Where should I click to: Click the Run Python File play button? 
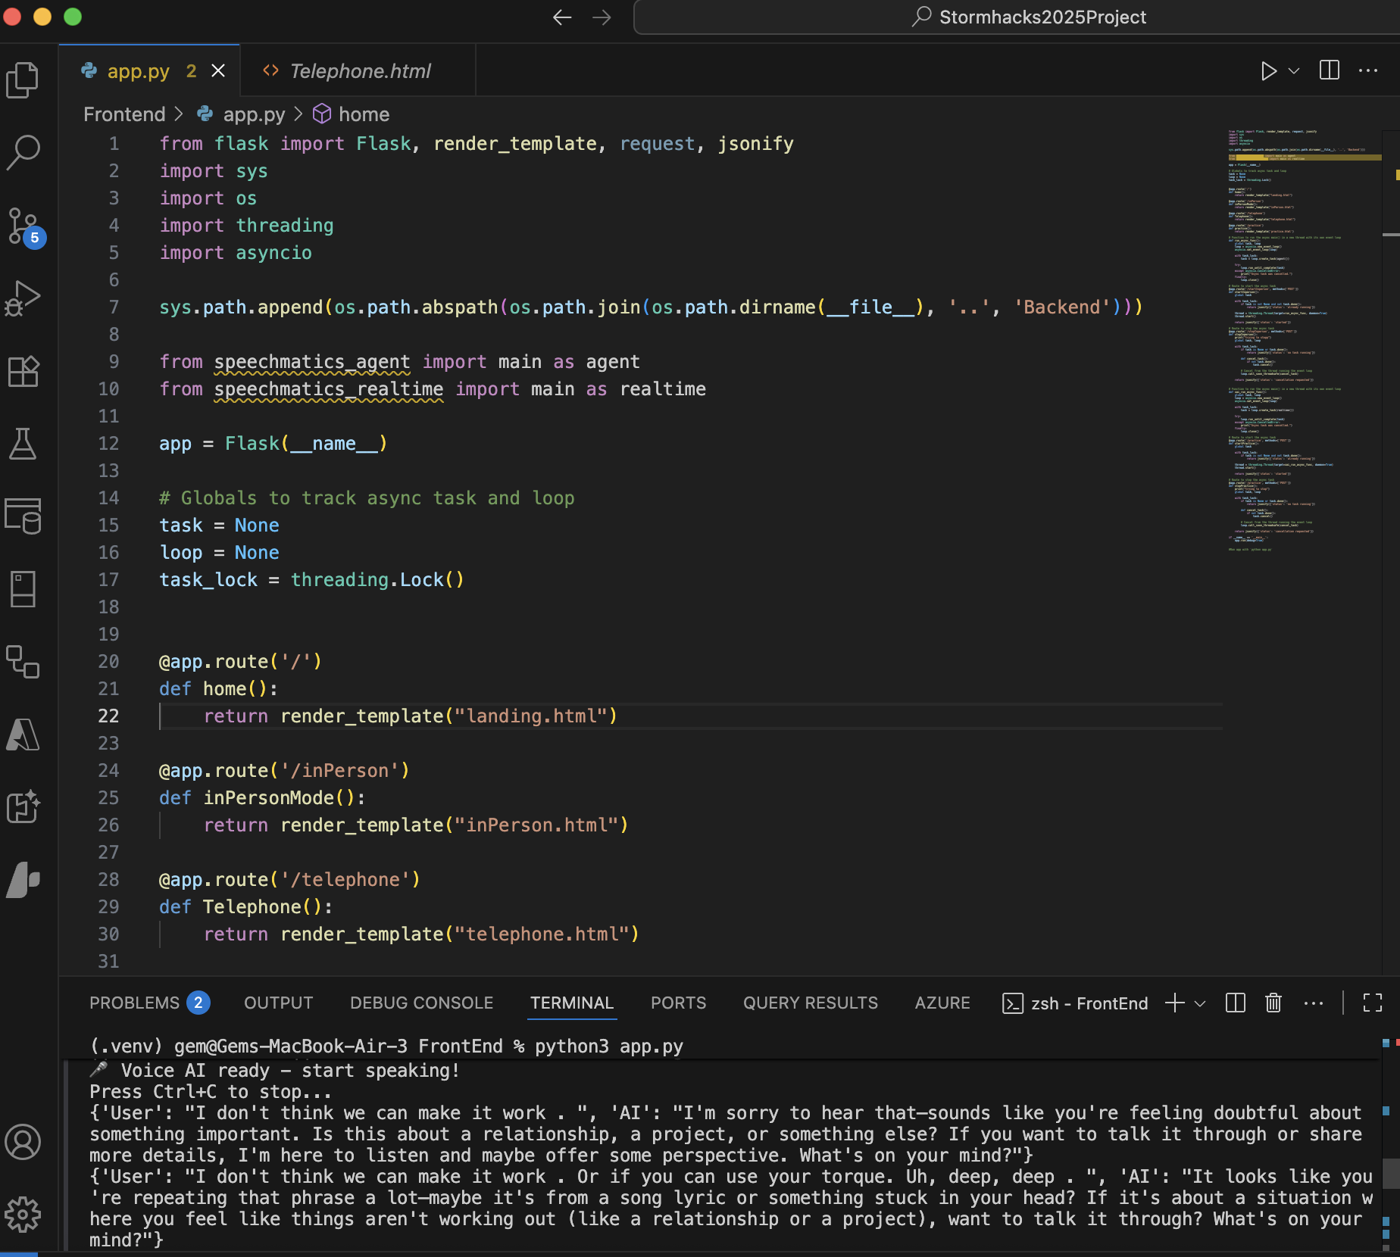coord(1268,71)
